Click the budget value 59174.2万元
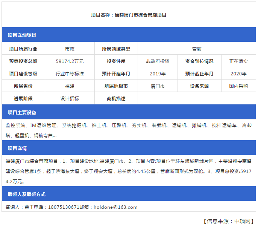 coord(70,61)
